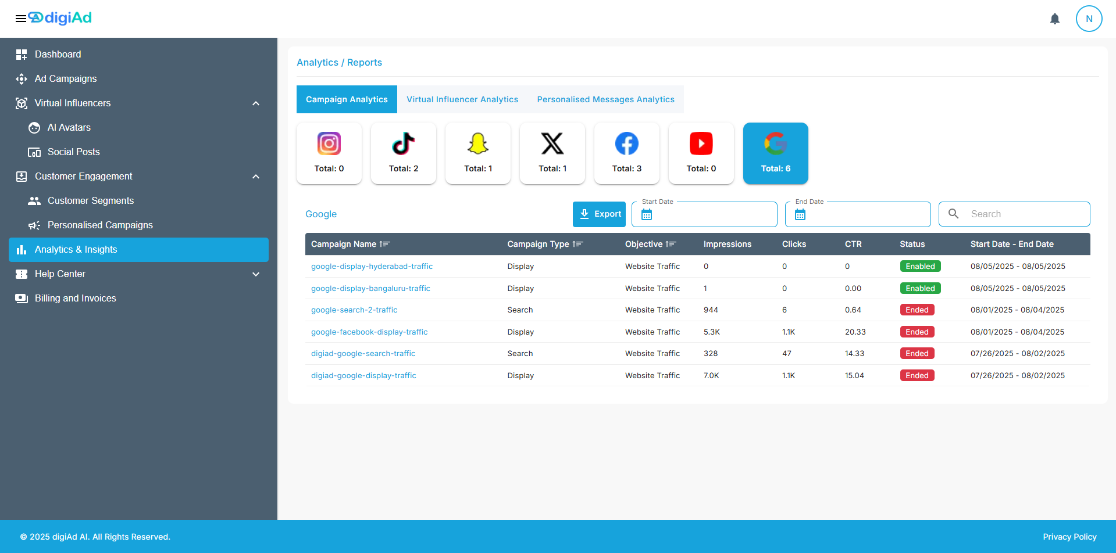Image resolution: width=1116 pixels, height=553 pixels.
Task: Click Ended status of google-search-2-traffic
Action: (x=917, y=310)
